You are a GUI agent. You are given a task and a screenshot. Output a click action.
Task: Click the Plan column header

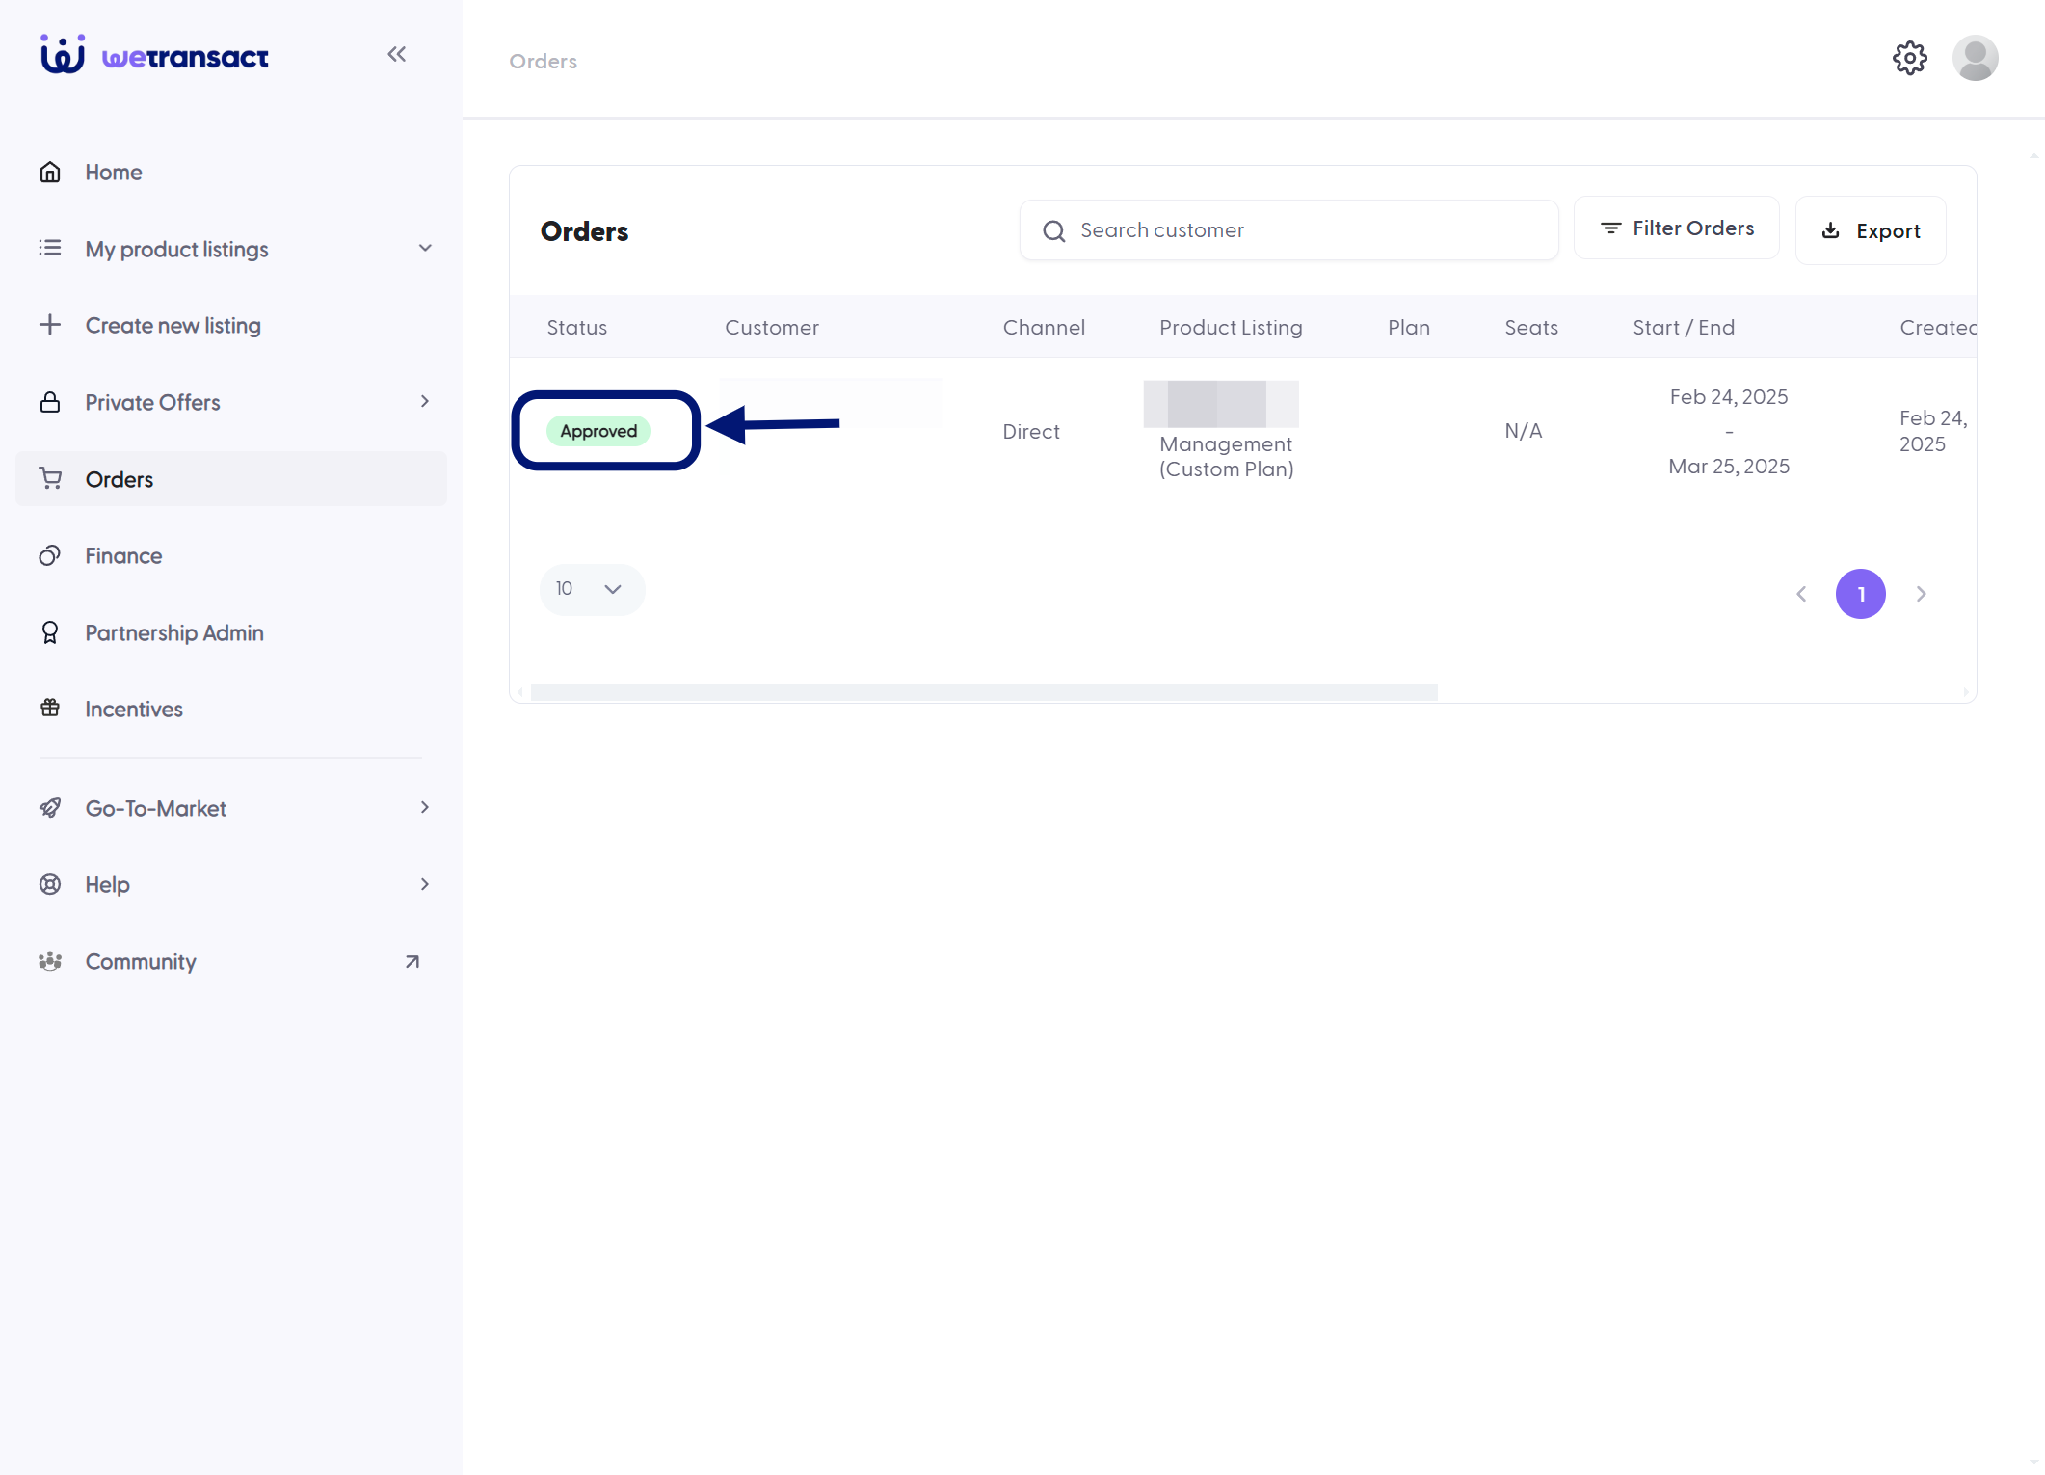click(1409, 327)
